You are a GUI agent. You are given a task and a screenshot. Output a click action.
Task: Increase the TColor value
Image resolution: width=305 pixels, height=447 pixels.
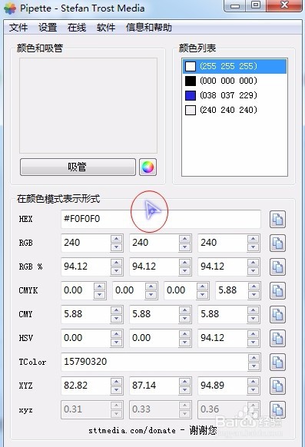[x=254, y=358]
